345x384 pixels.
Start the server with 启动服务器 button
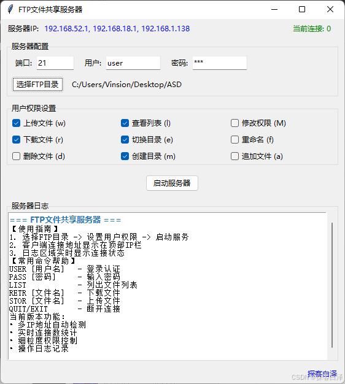click(x=172, y=183)
